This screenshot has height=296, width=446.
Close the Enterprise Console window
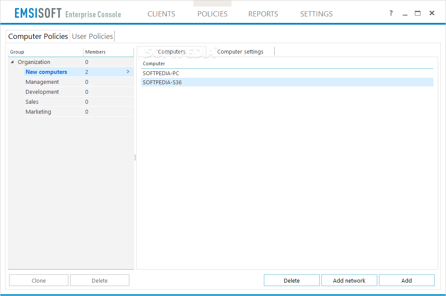click(x=432, y=13)
